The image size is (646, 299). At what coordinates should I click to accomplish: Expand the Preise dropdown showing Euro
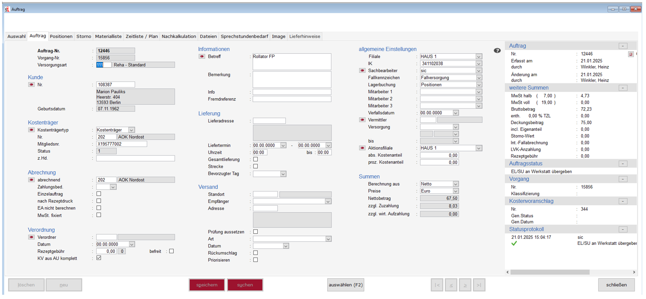[x=456, y=191]
